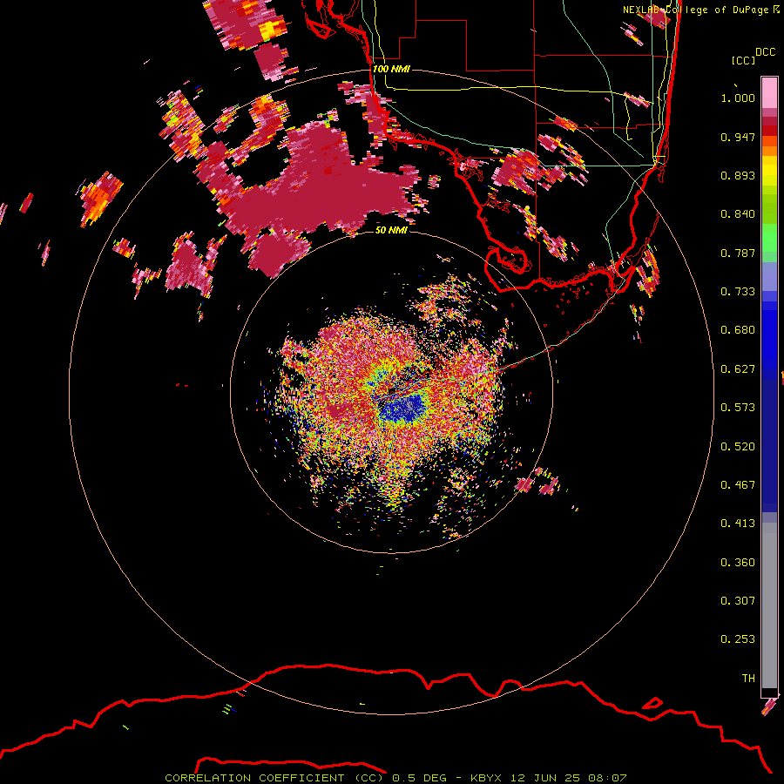Viewport: 784px width, 784px height.
Task: Click the NEXLAB College of DuPage label
Action: [x=700, y=10]
